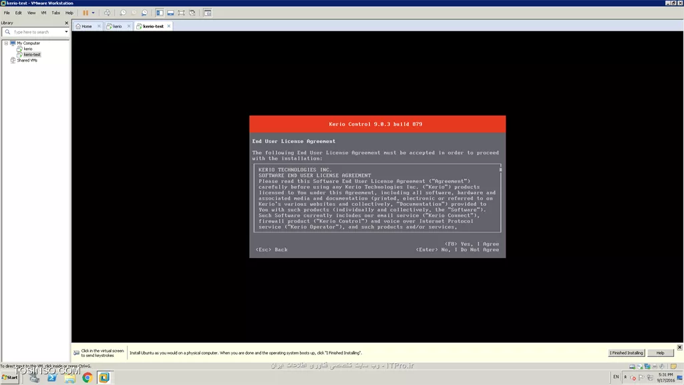
Task: Open the File menu
Action: click(7, 13)
